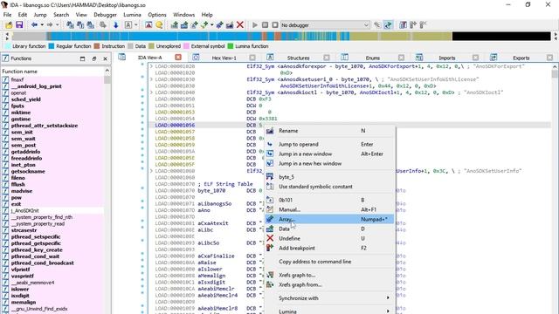Click the yellow magnifier toolbar icon
Image resolution: width=559 pixels, height=314 pixels.
coord(159,25)
